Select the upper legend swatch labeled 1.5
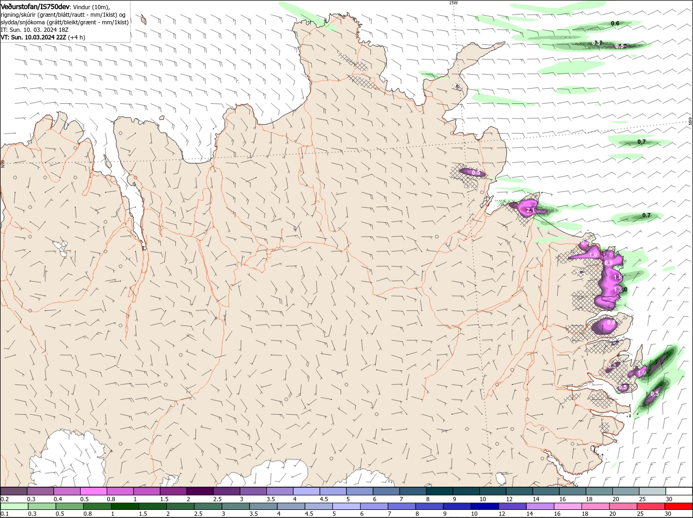 (x=173, y=491)
